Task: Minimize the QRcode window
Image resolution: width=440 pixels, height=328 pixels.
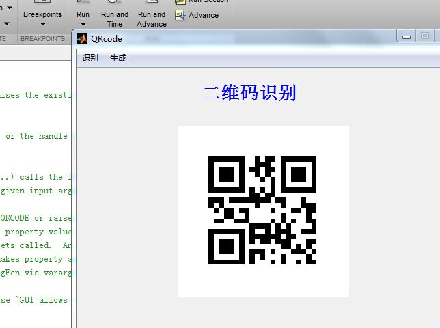Action: pyautogui.click(x=407, y=36)
